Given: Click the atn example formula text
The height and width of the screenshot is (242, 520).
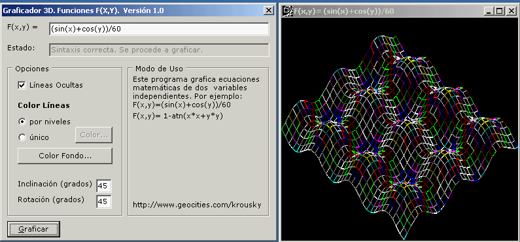Looking at the screenshot, I should click(x=177, y=116).
